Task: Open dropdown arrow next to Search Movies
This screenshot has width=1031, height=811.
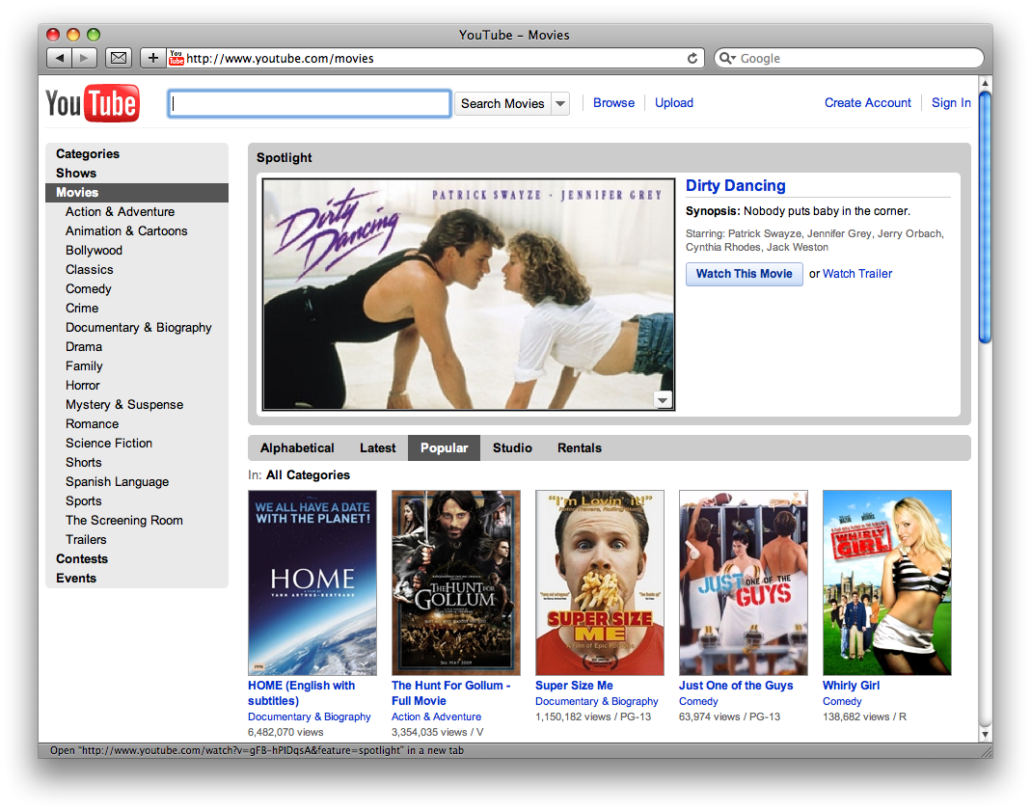Action: 560,104
